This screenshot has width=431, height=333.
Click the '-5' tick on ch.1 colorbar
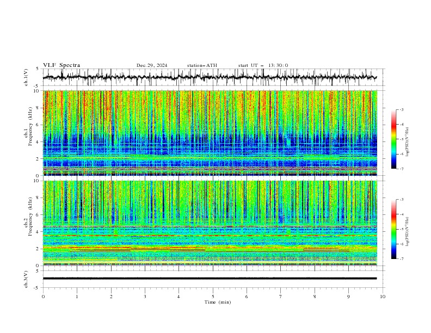(x=402, y=139)
